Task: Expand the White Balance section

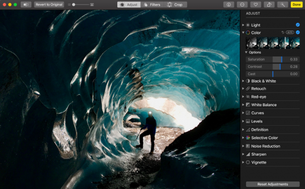Action: (x=243, y=105)
